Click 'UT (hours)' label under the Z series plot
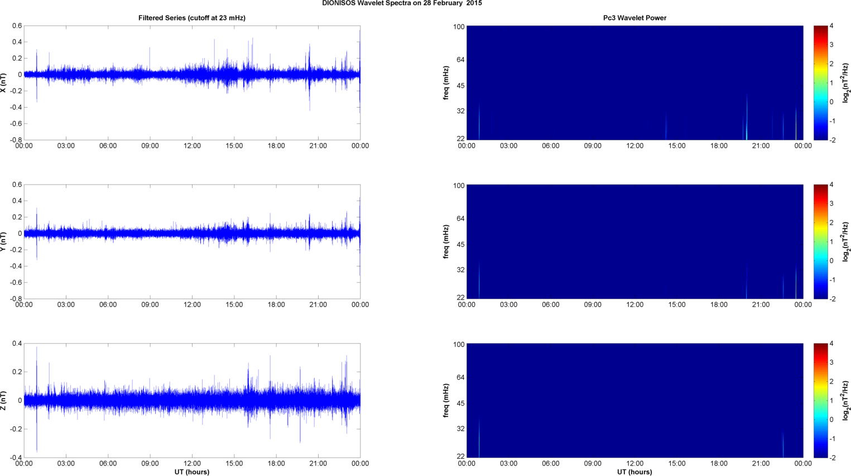 coord(192,472)
